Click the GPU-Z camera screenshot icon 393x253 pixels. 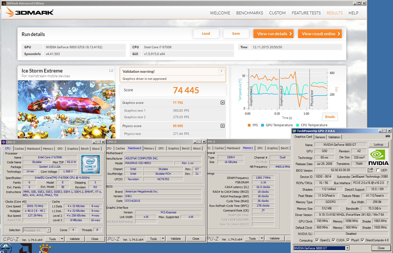(388, 136)
